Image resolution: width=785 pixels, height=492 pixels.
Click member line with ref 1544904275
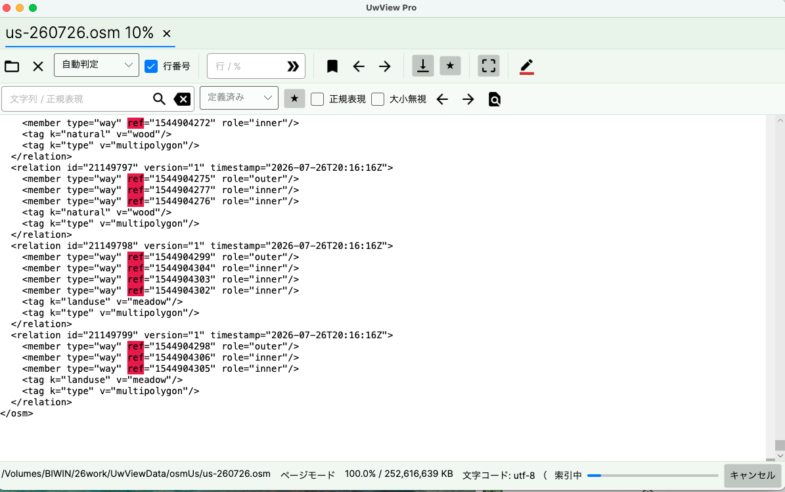(161, 179)
